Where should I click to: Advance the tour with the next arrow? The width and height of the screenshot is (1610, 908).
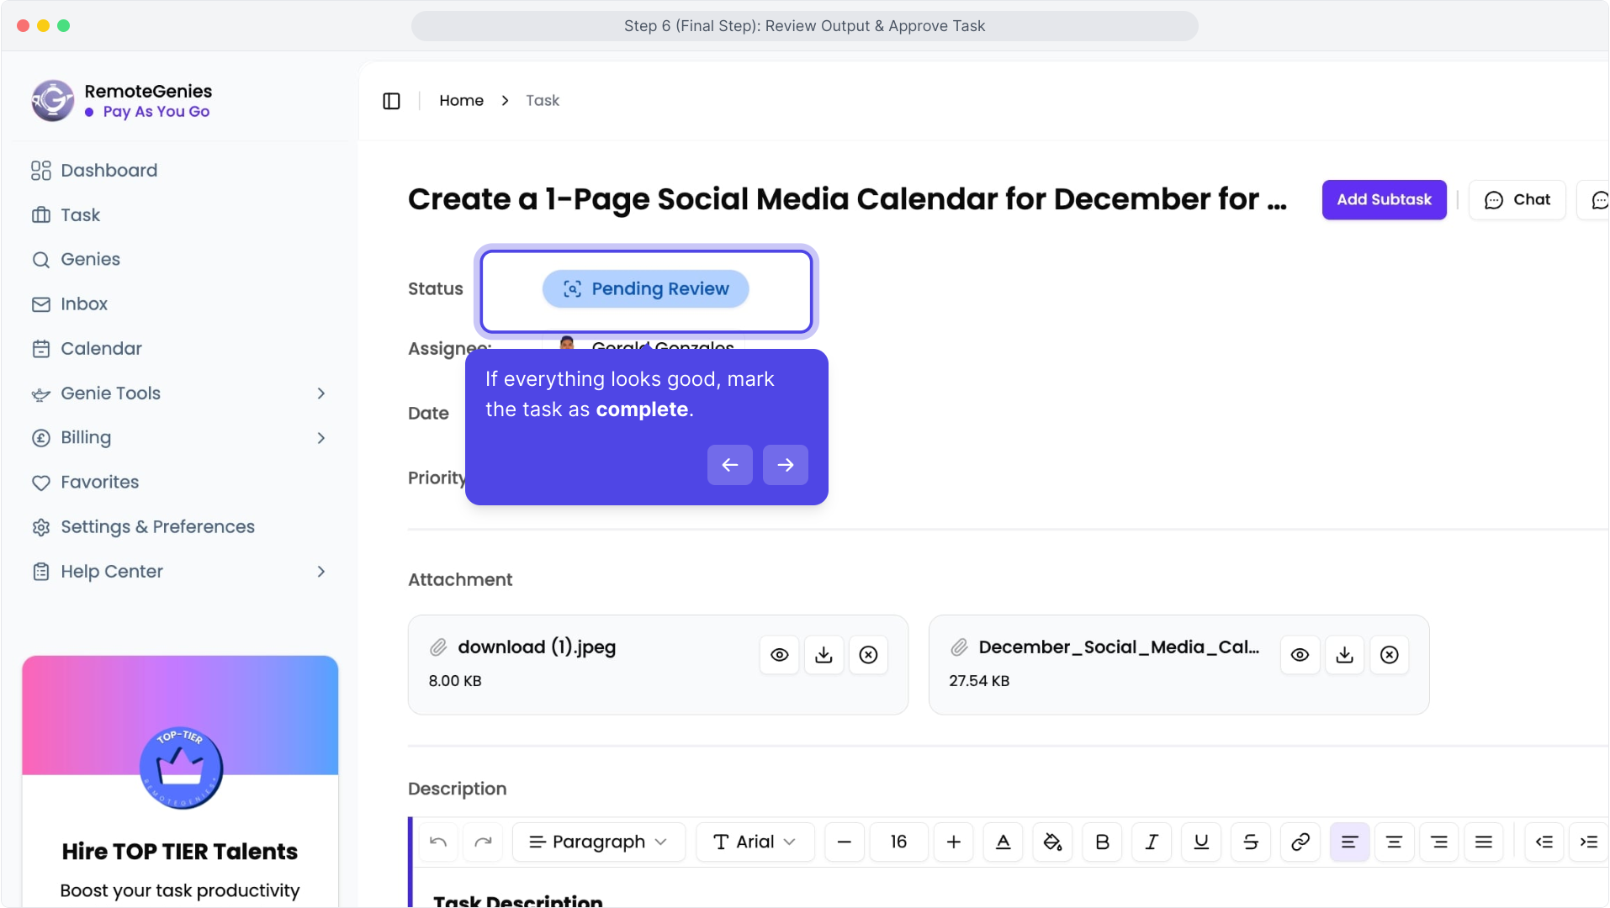(785, 465)
